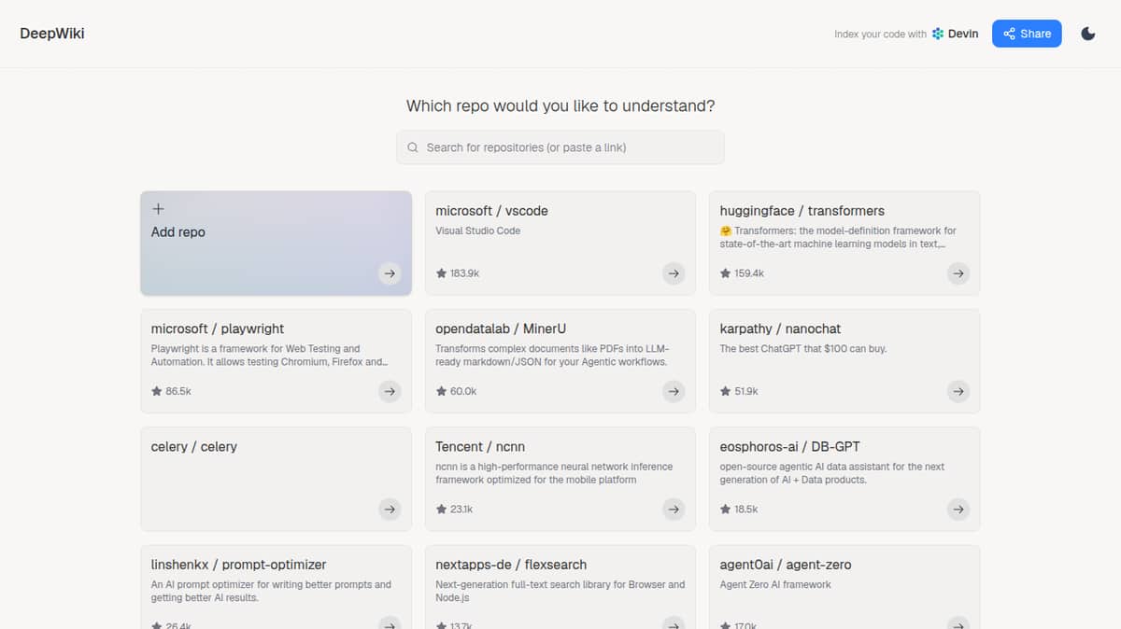Select the agent0ai / agent-zero title

click(x=786, y=565)
